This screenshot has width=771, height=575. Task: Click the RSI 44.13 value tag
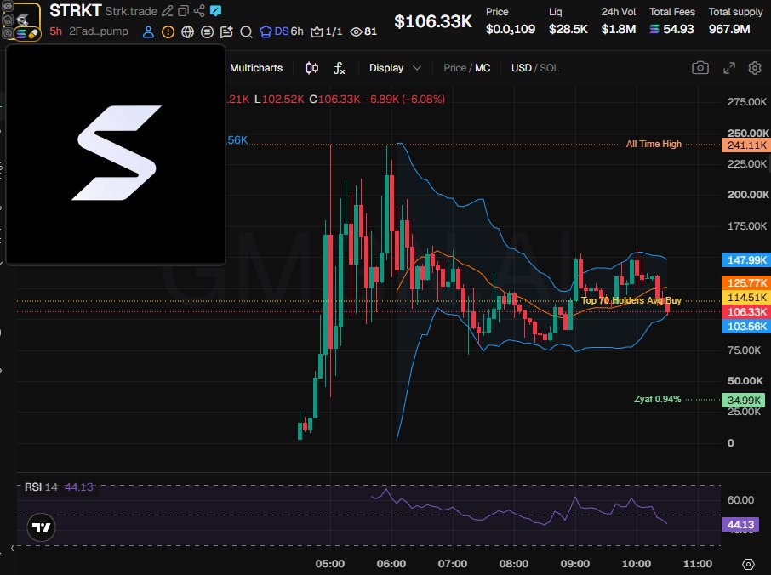point(740,524)
